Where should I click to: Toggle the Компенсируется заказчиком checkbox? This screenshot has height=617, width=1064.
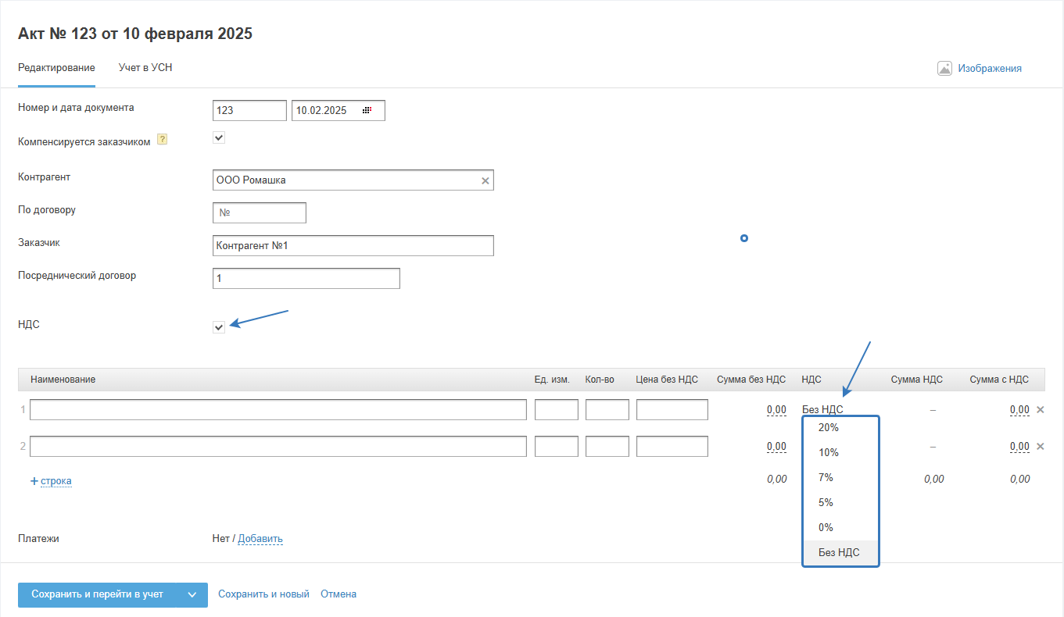pos(219,138)
